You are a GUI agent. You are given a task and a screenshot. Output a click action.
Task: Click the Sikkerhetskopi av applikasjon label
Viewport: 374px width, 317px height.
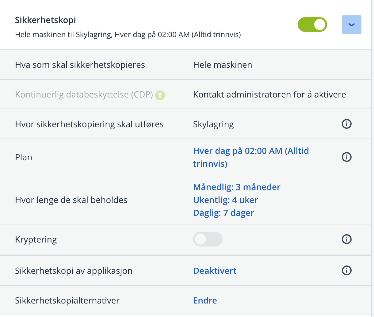coord(74,271)
